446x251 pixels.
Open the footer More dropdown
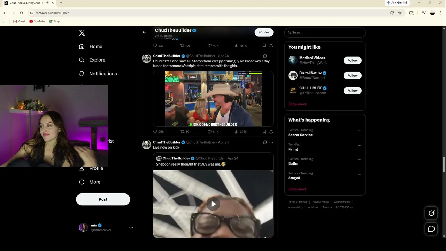pyautogui.click(x=327, y=207)
